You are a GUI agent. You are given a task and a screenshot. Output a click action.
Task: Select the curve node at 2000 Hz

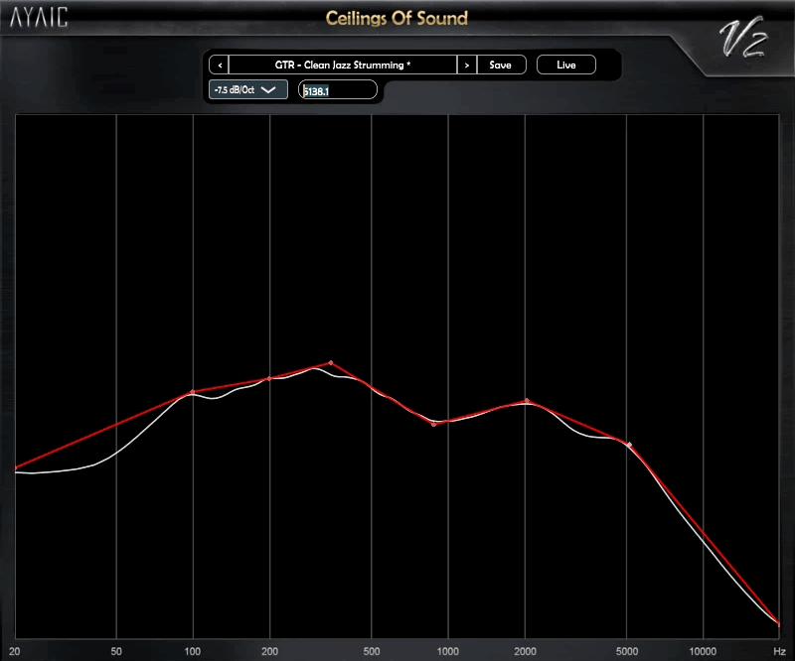click(527, 401)
